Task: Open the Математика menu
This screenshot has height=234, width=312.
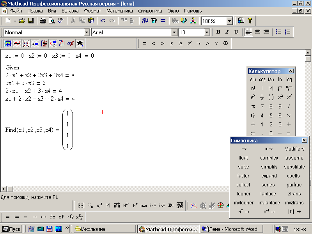Action: (119, 11)
